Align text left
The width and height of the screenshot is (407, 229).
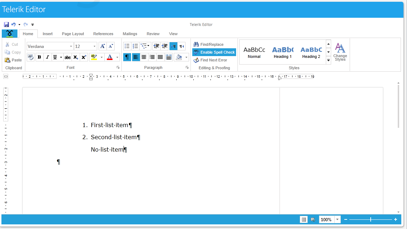(x=136, y=57)
